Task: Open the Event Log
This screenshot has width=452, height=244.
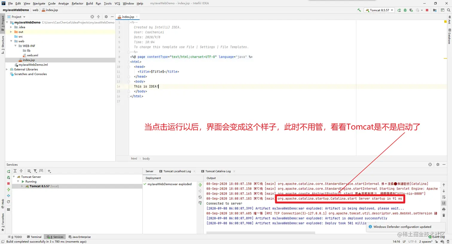Action: point(437,237)
